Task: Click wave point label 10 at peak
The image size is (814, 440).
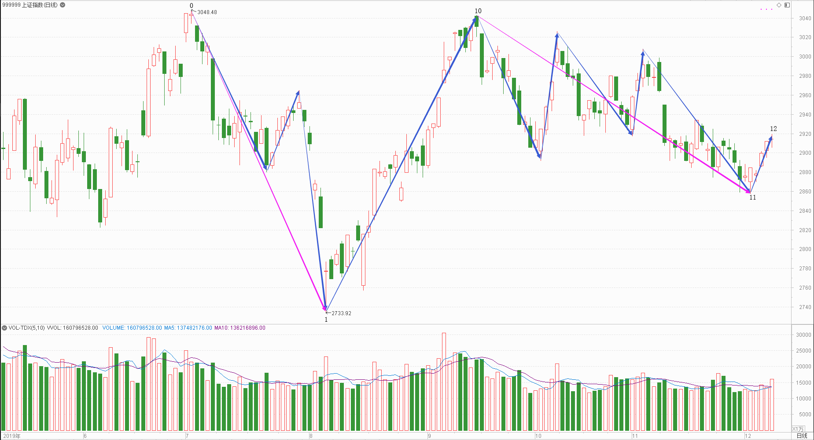Action: pos(478,11)
